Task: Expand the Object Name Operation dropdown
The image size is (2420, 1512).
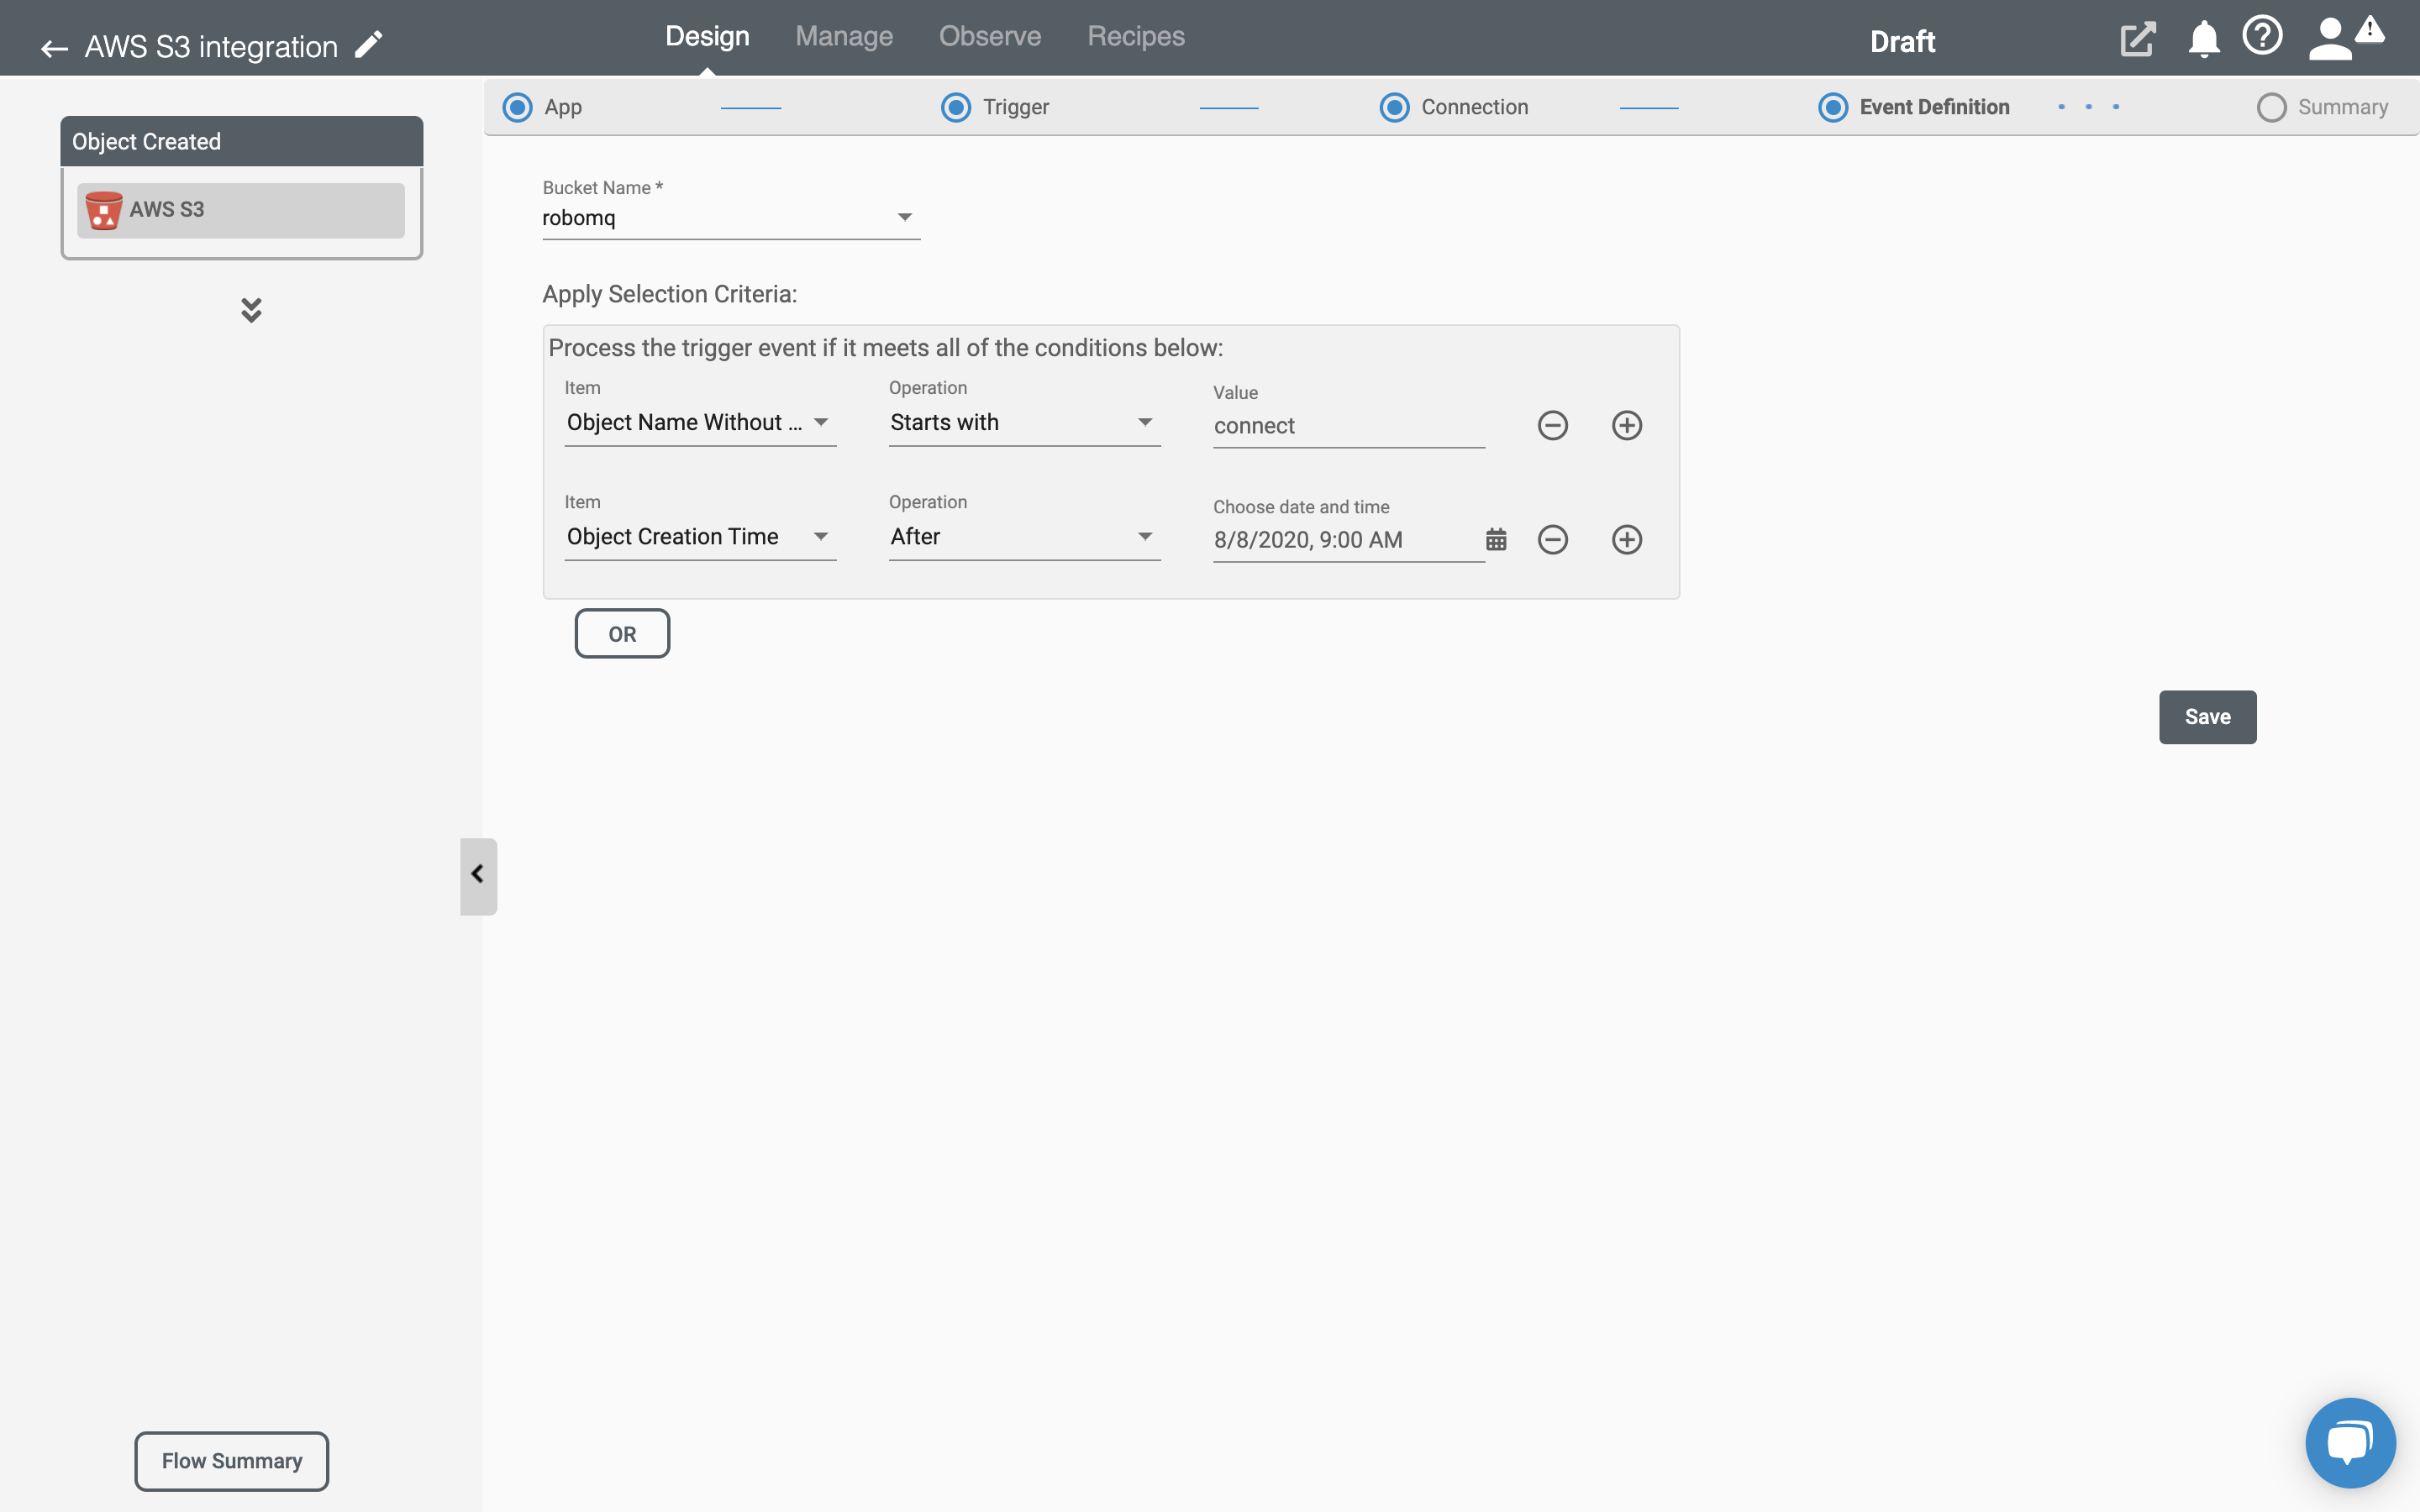Action: pos(1143,422)
